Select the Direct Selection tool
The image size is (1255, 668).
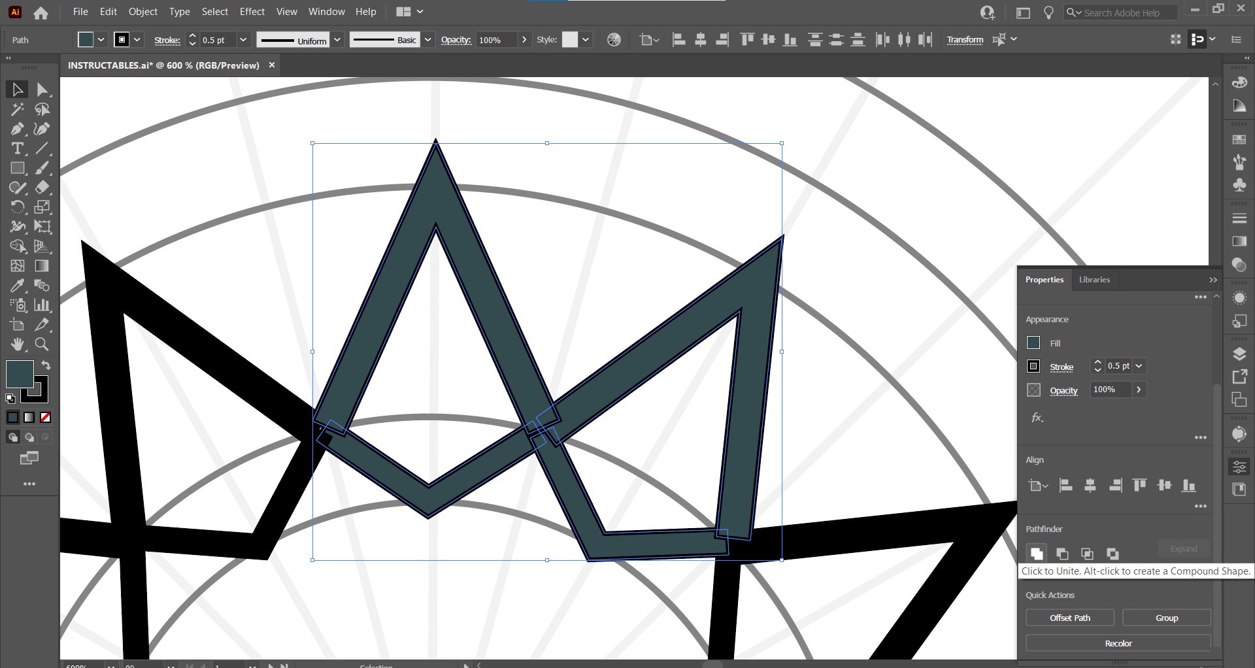click(x=42, y=90)
